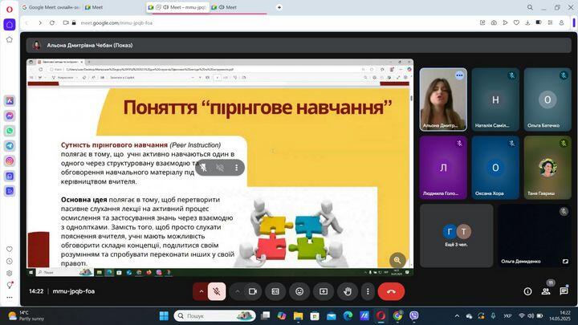Switch to the 'Google Meet: онлайн' tab

tap(51, 7)
